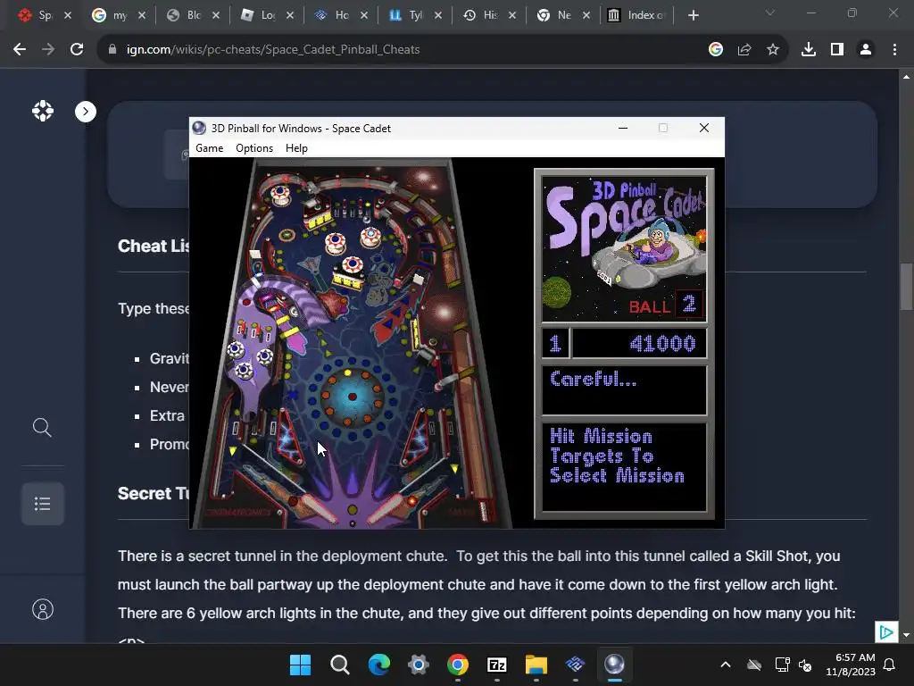
Task: Toggle Chrome side panel
Action: coord(836,50)
